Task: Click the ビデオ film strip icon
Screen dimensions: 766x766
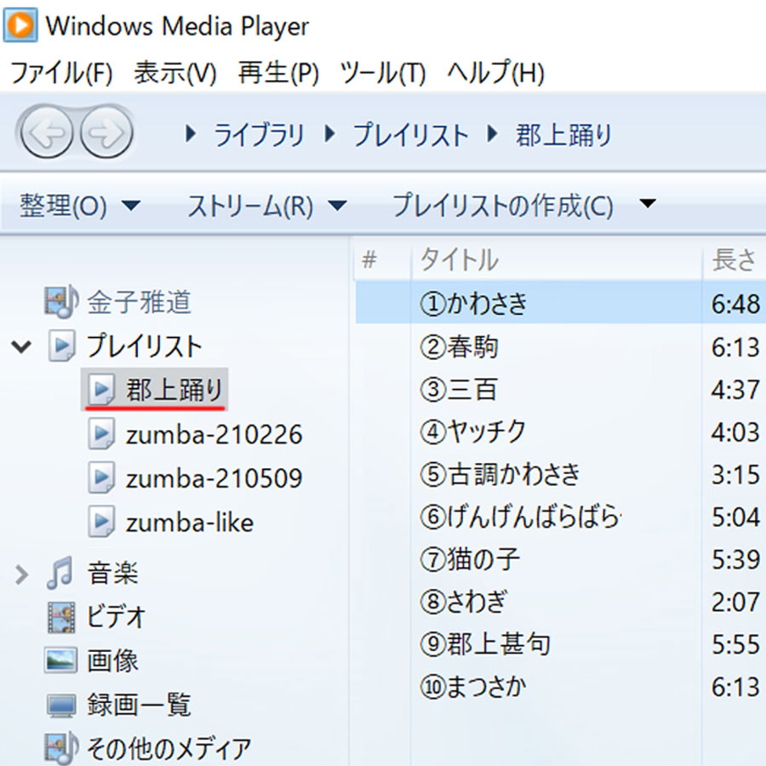Action: (x=61, y=617)
